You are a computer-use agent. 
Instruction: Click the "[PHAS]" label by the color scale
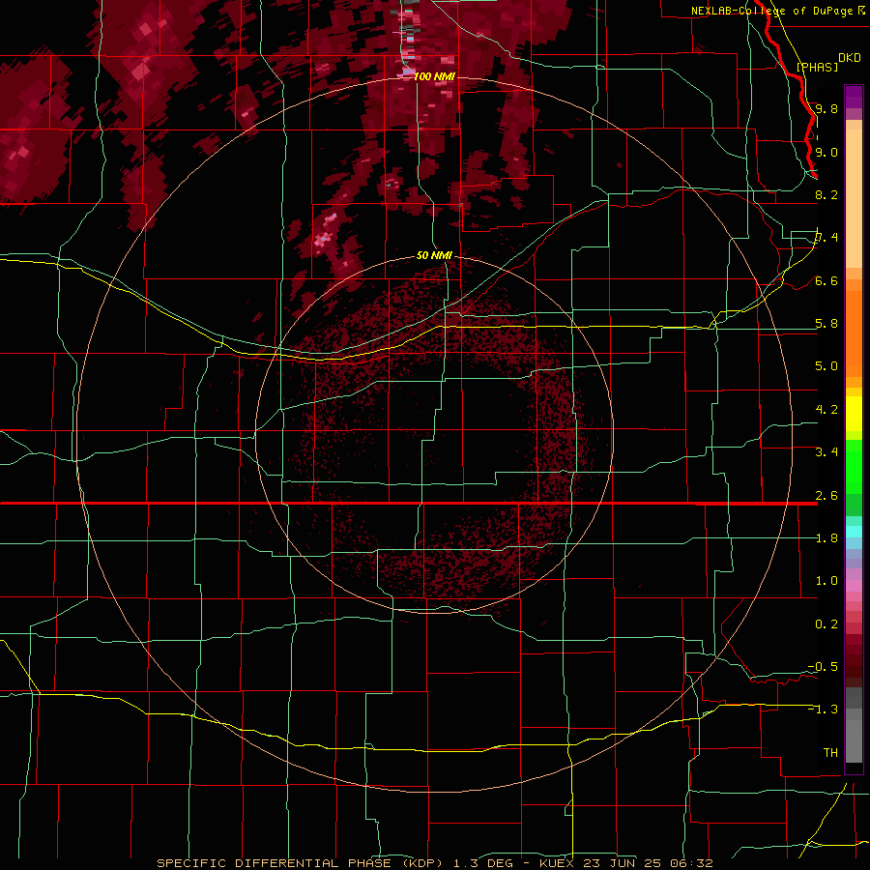click(x=817, y=68)
